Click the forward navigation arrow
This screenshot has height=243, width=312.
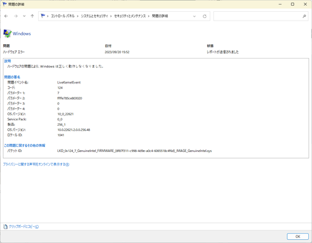pyautogui.click(x=16, y=16)
